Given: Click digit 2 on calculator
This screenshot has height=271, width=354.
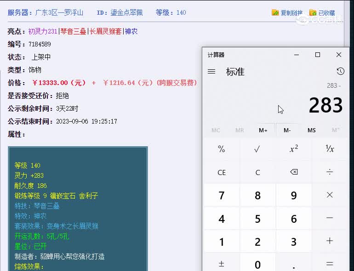Looking at the screenshot, I should pos(257,241).
